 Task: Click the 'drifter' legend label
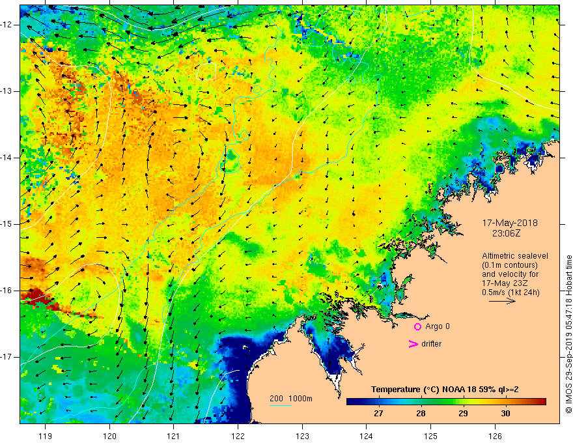pyautogui.click(x=431, y=344)
